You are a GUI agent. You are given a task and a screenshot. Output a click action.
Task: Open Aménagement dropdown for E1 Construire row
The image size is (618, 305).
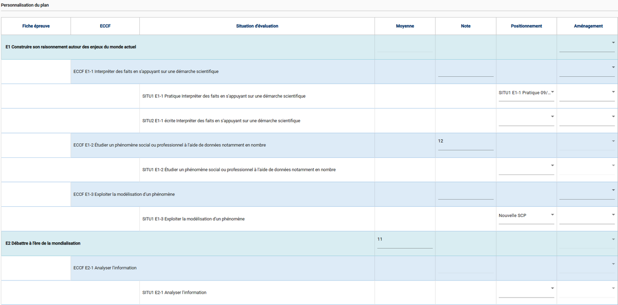point(587,44)
